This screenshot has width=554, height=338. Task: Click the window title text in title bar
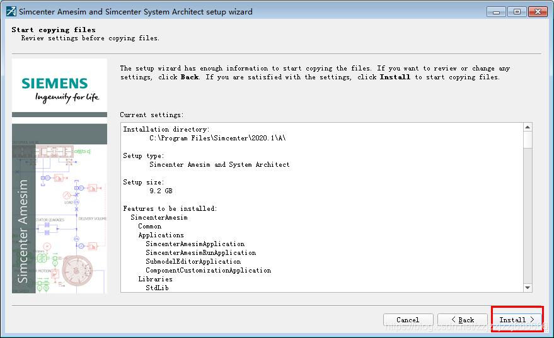click(136, 11)
